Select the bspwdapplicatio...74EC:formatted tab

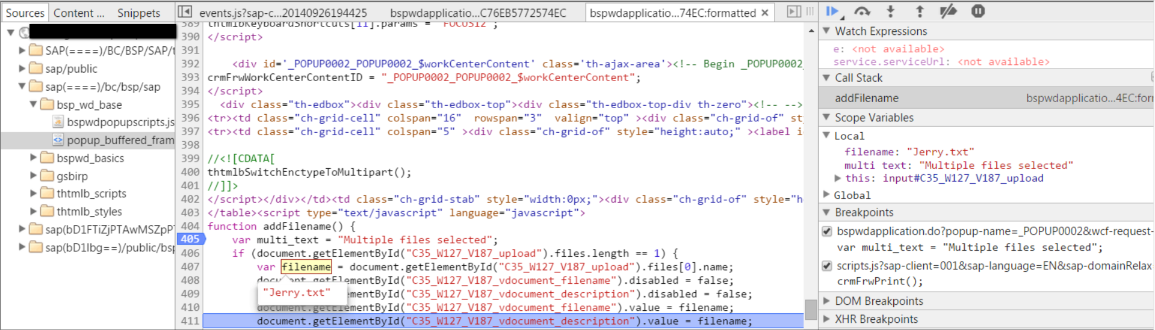coord(672,13)
